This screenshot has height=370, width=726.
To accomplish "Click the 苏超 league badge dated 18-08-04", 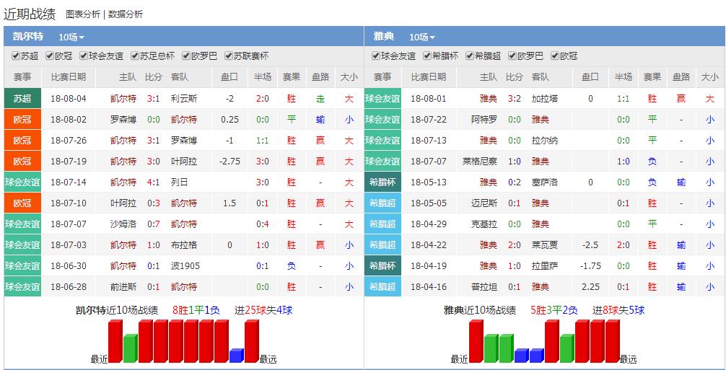I will 22,99.
